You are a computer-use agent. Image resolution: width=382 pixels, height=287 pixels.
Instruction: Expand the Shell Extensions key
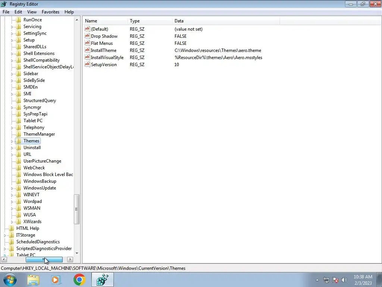[12, 53]
